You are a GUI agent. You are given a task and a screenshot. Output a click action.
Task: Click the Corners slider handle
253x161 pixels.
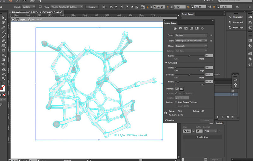tap(189, 75)
